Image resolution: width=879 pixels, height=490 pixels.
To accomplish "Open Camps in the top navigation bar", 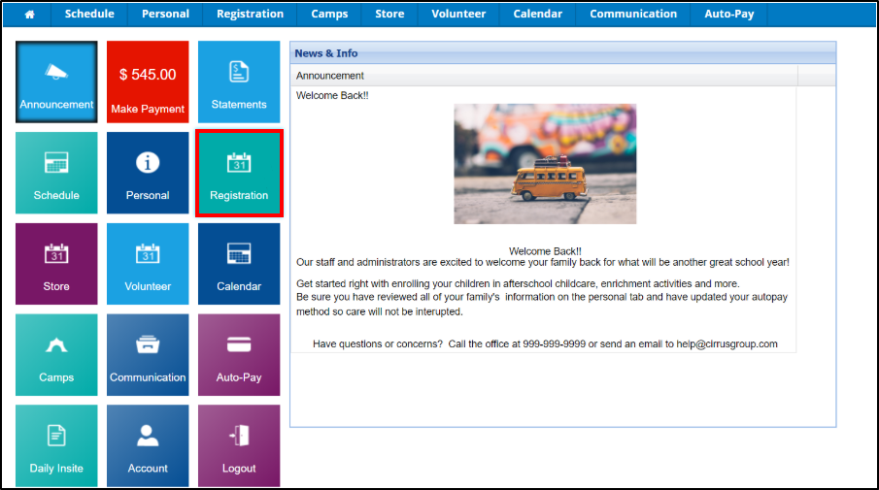I will point(329,14).
